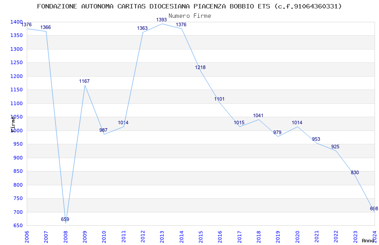Click the 1350 tick on the vertical axis
Screen dimensions: 379x245
[16, 36]
